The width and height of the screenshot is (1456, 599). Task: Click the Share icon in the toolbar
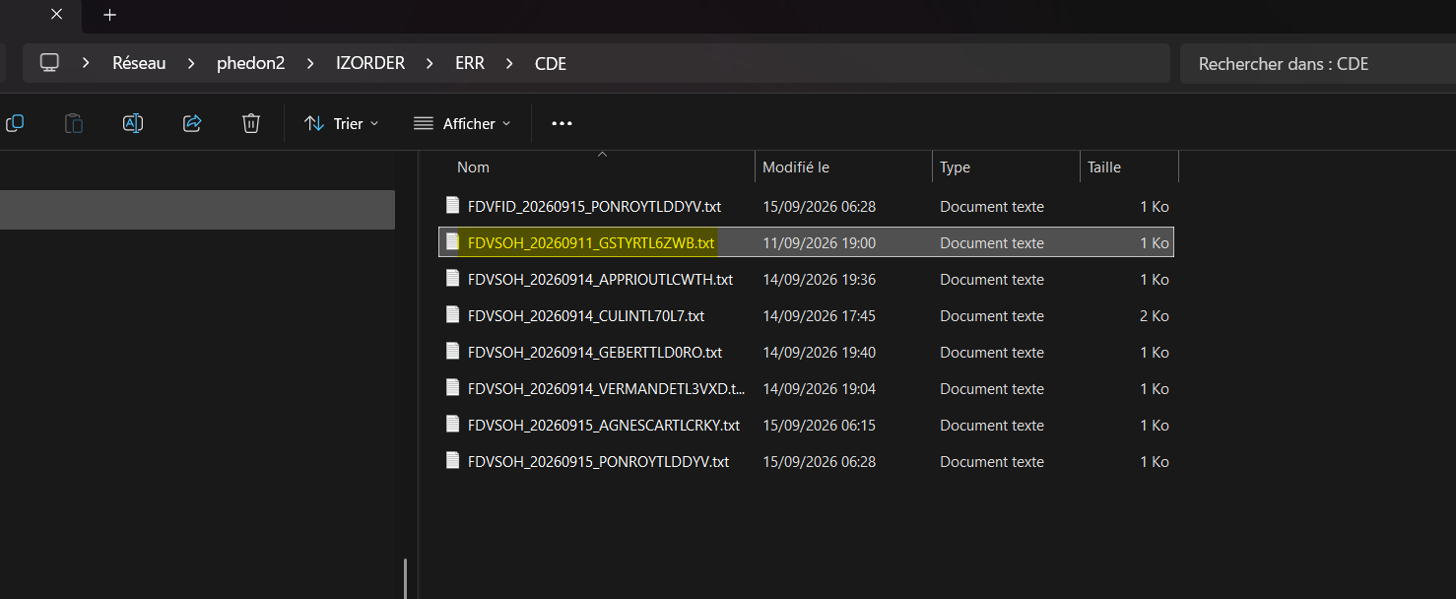click(x=192, y=123)
